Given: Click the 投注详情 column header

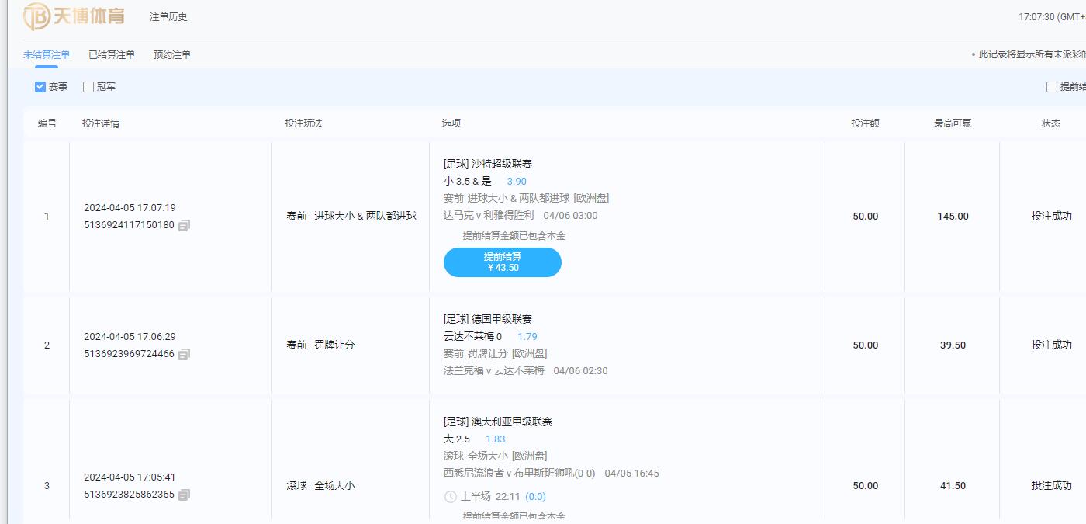Looking at the screenshot, I should pos(101,123).
